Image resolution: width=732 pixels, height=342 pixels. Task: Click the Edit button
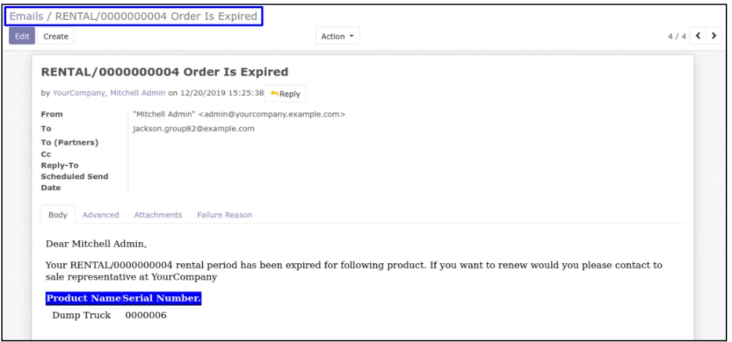tap(20, 36)
